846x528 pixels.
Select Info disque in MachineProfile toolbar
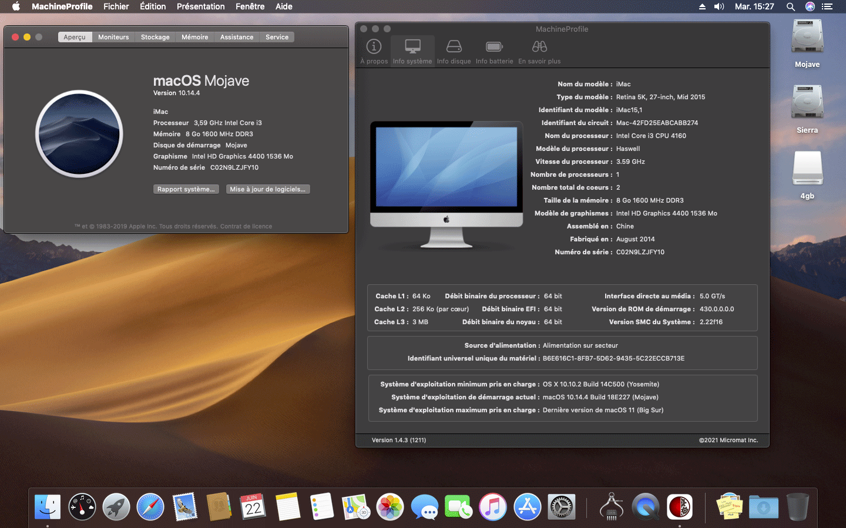(454, 51)
